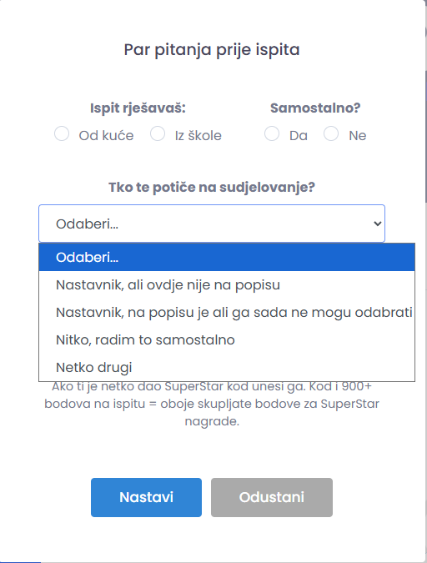This screenshot has width=427, height=563.
Task: Select the 'Od kuće' radio button
Action: [62, 133]
